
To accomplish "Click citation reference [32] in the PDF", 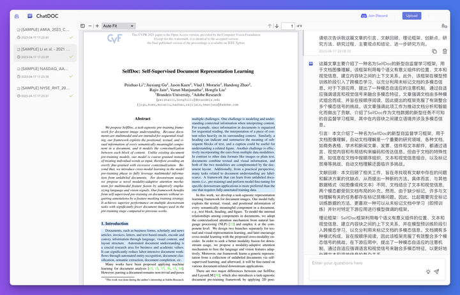I will tap(231, 224).
